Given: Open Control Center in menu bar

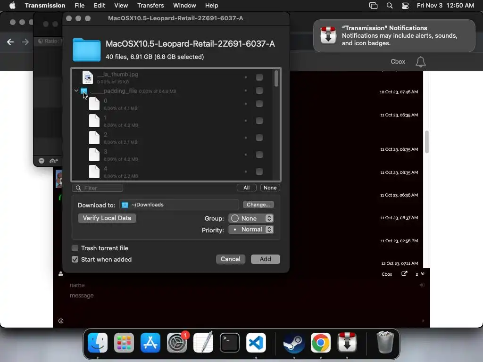Looking at the screenshot, I should coord(405,6).
